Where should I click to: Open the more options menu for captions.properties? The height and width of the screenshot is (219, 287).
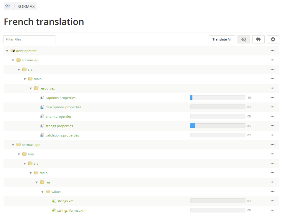pyautogui.click(x=273, y=97)
